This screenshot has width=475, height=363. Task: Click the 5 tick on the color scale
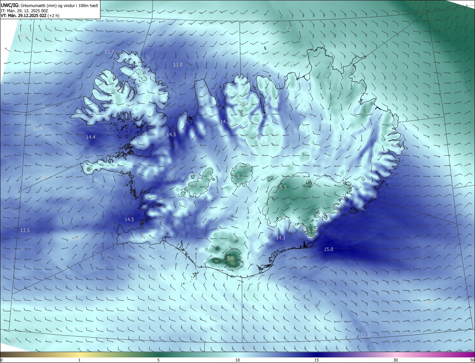point(158,360)
